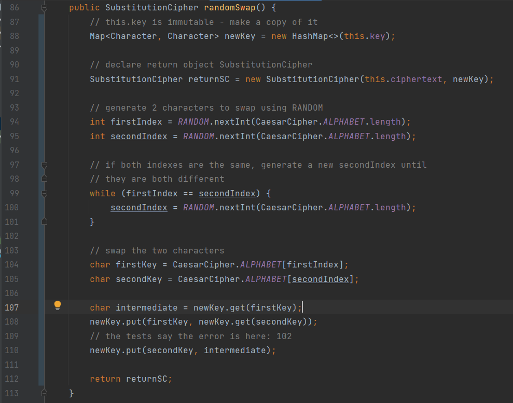The height and width of the screenshot is (403, 513).
Task: Collapse the randomSwap method fold marker at line 86
Action: click(x=45, y=8)
